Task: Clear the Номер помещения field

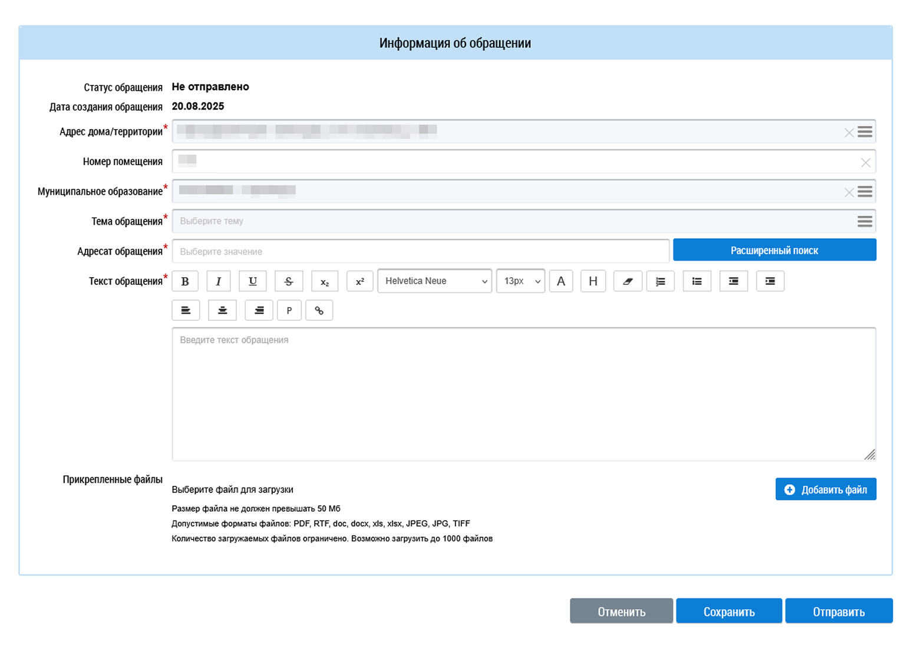Action: point(865,162)
